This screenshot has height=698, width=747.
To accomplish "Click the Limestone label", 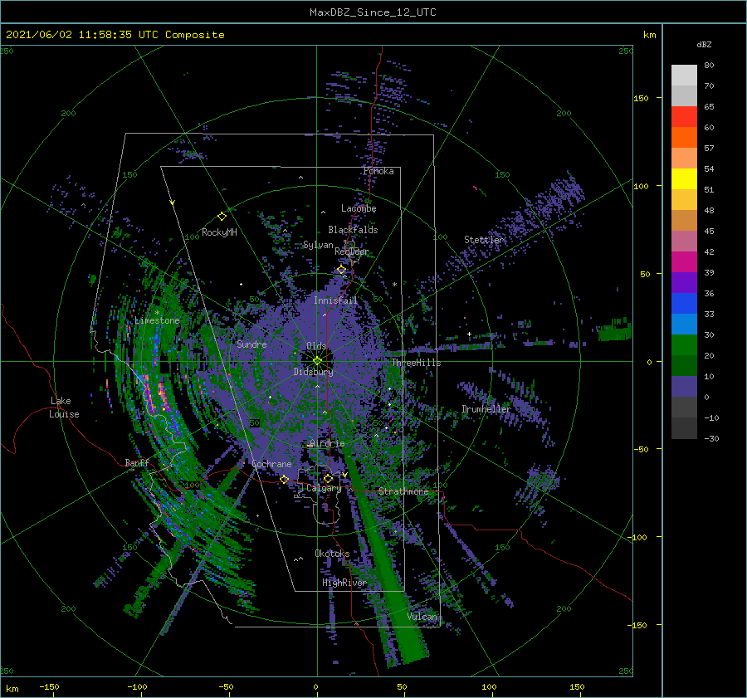I will tap(157, 320).
